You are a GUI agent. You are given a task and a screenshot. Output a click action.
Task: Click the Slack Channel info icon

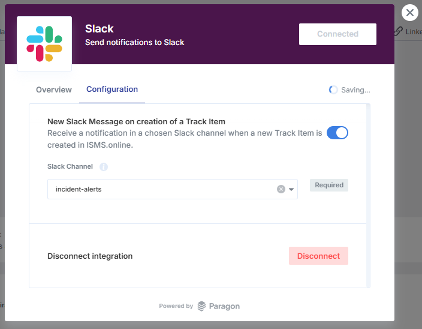104,167
